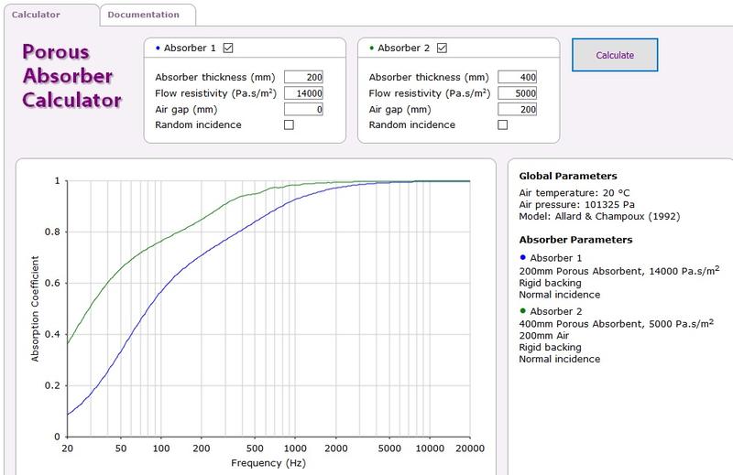733x475 pixels.
Task: Focus Absorber 1 flow resistivity field
Action: coord(304,93)
